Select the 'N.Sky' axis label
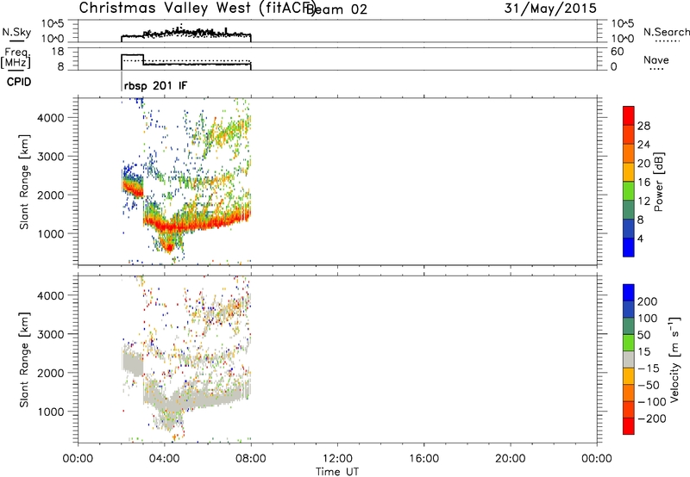This screenshot has height=477, width=690. pos(16,32)
